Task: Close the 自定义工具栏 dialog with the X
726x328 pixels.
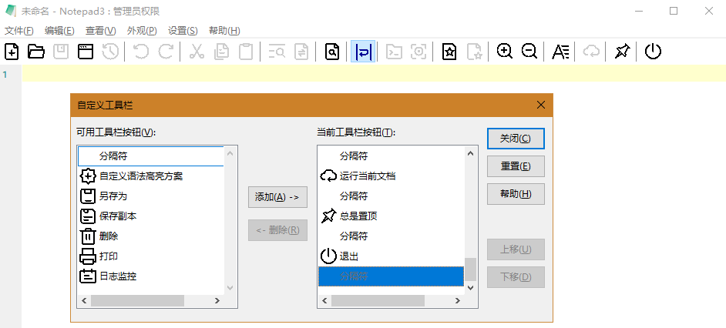Action: tap(541, 105)
